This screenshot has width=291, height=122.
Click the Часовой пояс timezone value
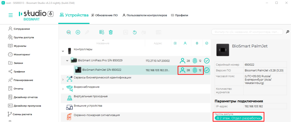(x=258, y=80)
